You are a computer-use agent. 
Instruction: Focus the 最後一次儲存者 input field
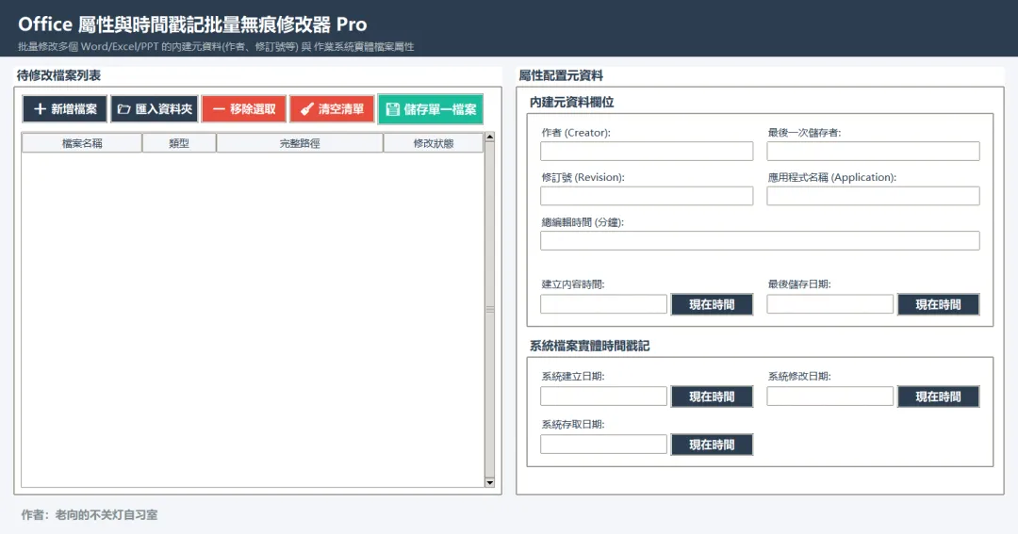click(x=873, y=152)
